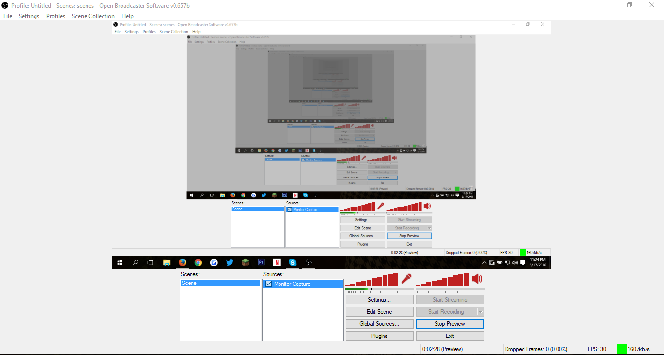Adjust microphone volume on red bar slider
The height and width of the screenshot is (355, 664).
pyautogui.click(x=372, y=280)
